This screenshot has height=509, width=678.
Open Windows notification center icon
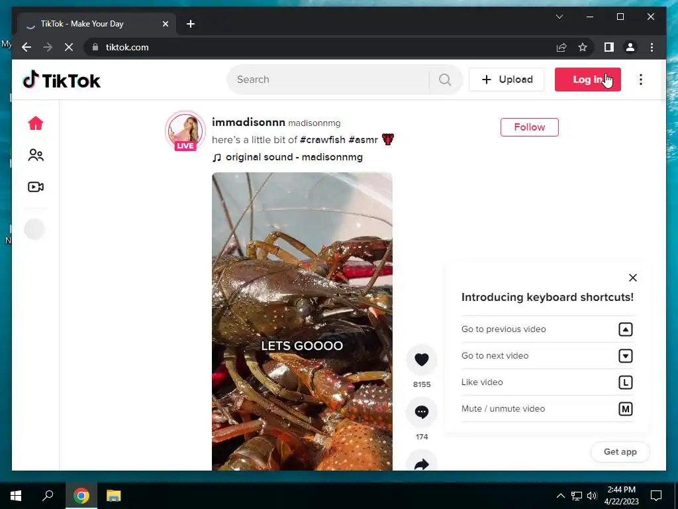(656, 496)
